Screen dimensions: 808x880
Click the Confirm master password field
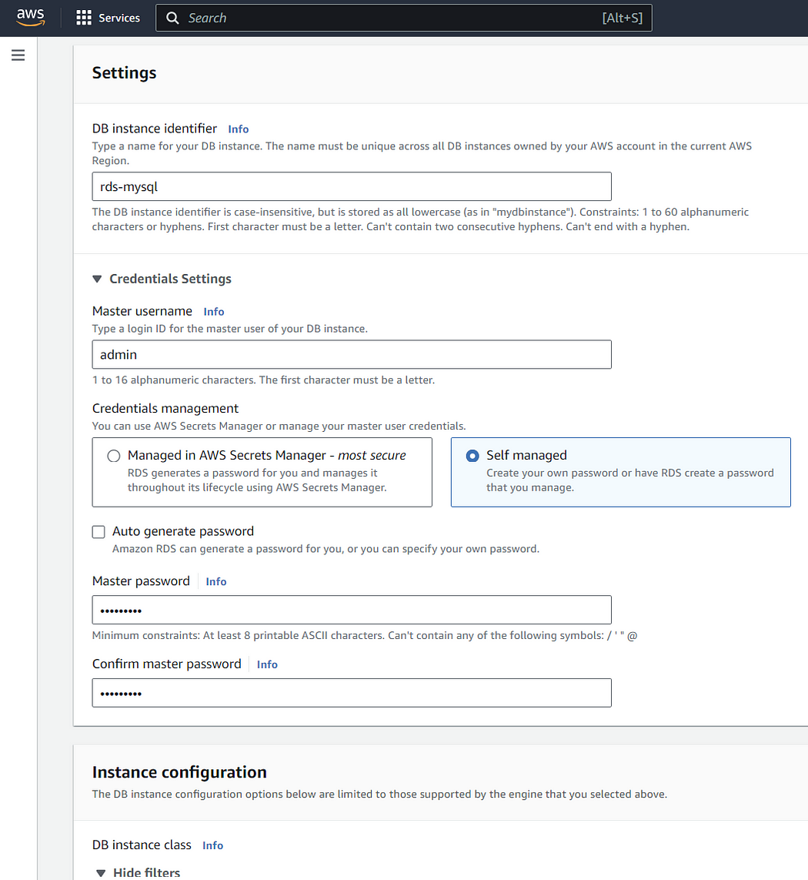pyautogui.click(x=352, y=693)
